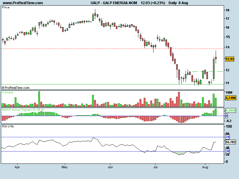Click the MACD minus Signal (12 26 9) label

pyautogui.click(x=23, y=109)
